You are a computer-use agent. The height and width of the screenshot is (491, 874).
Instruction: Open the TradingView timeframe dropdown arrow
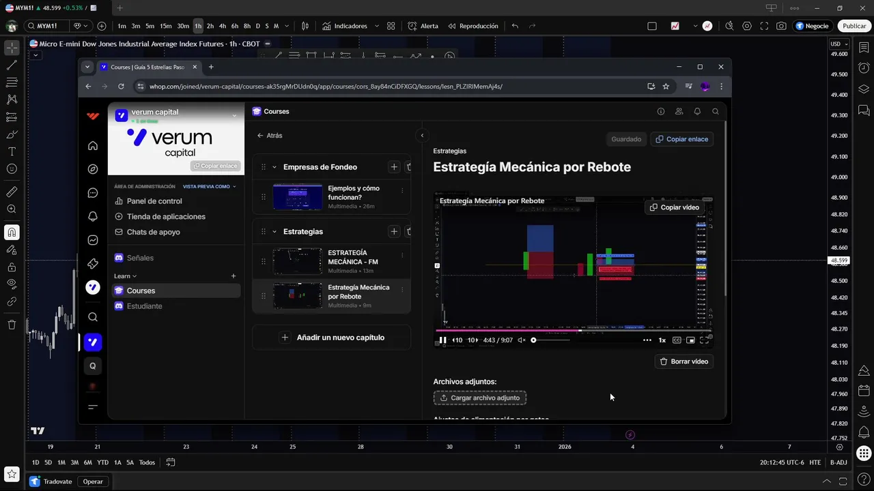pos(287,26)
